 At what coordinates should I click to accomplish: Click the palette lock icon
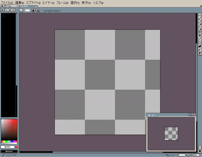(2, 10)
